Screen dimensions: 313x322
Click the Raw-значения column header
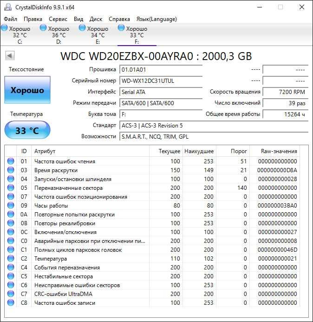coord(274,151)
